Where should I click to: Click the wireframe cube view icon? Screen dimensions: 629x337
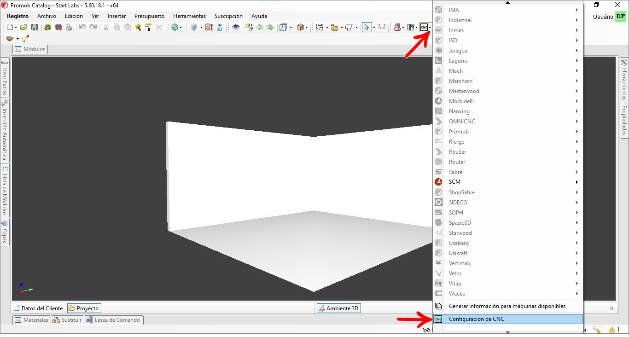(283, 27)
